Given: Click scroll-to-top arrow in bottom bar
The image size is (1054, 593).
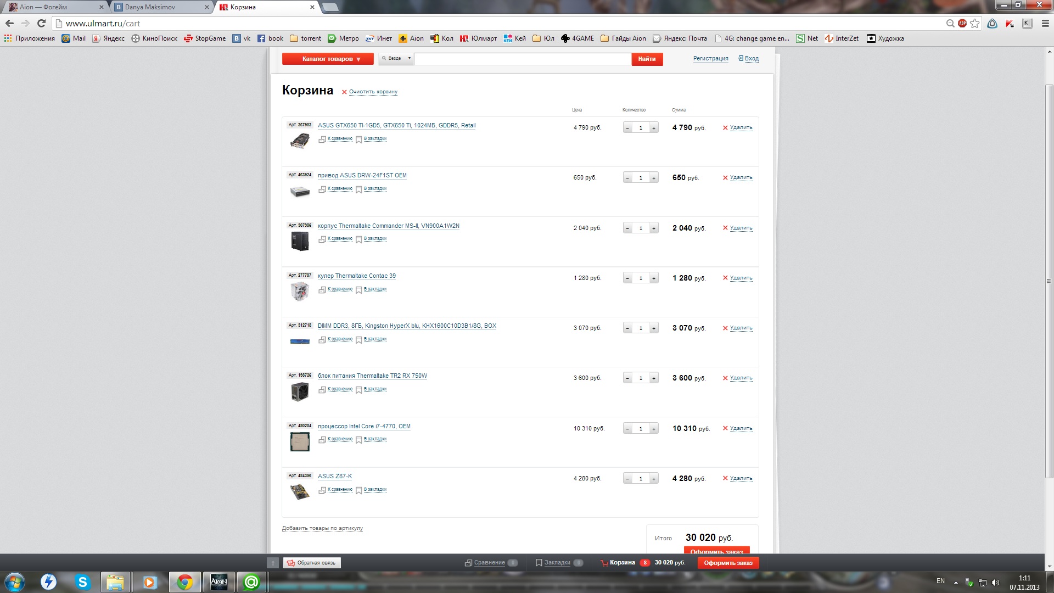Looking at the screenshot, I should click(273, 563).
